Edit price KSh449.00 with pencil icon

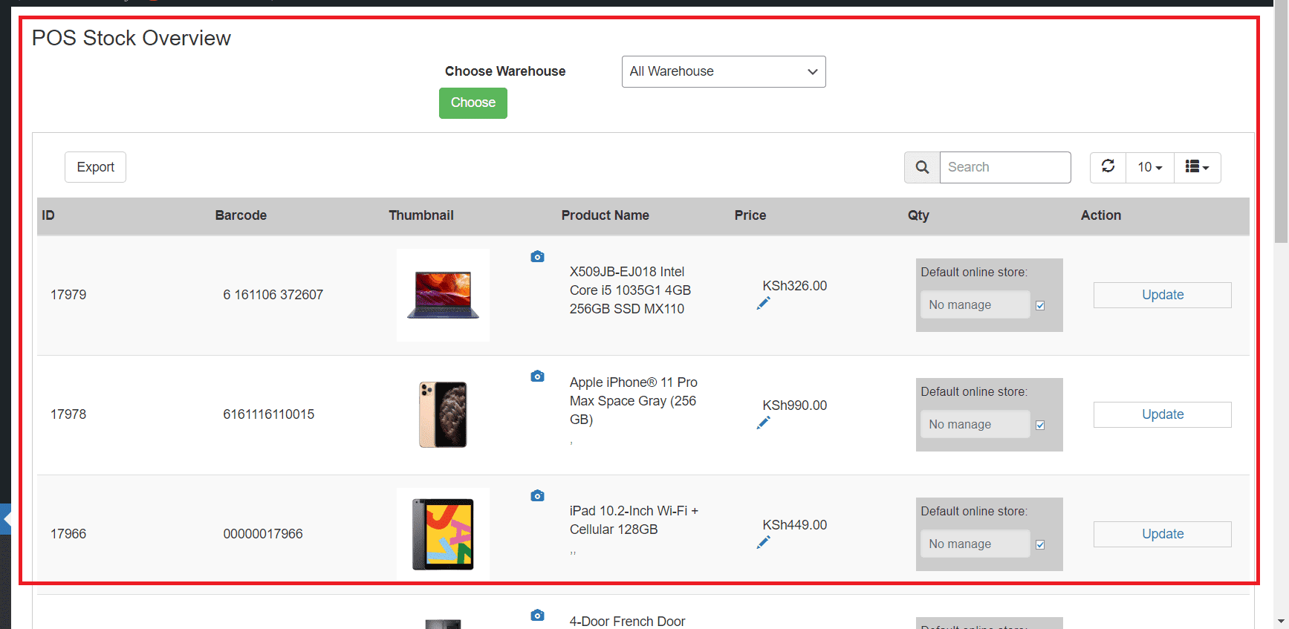[x=763, y=543]
